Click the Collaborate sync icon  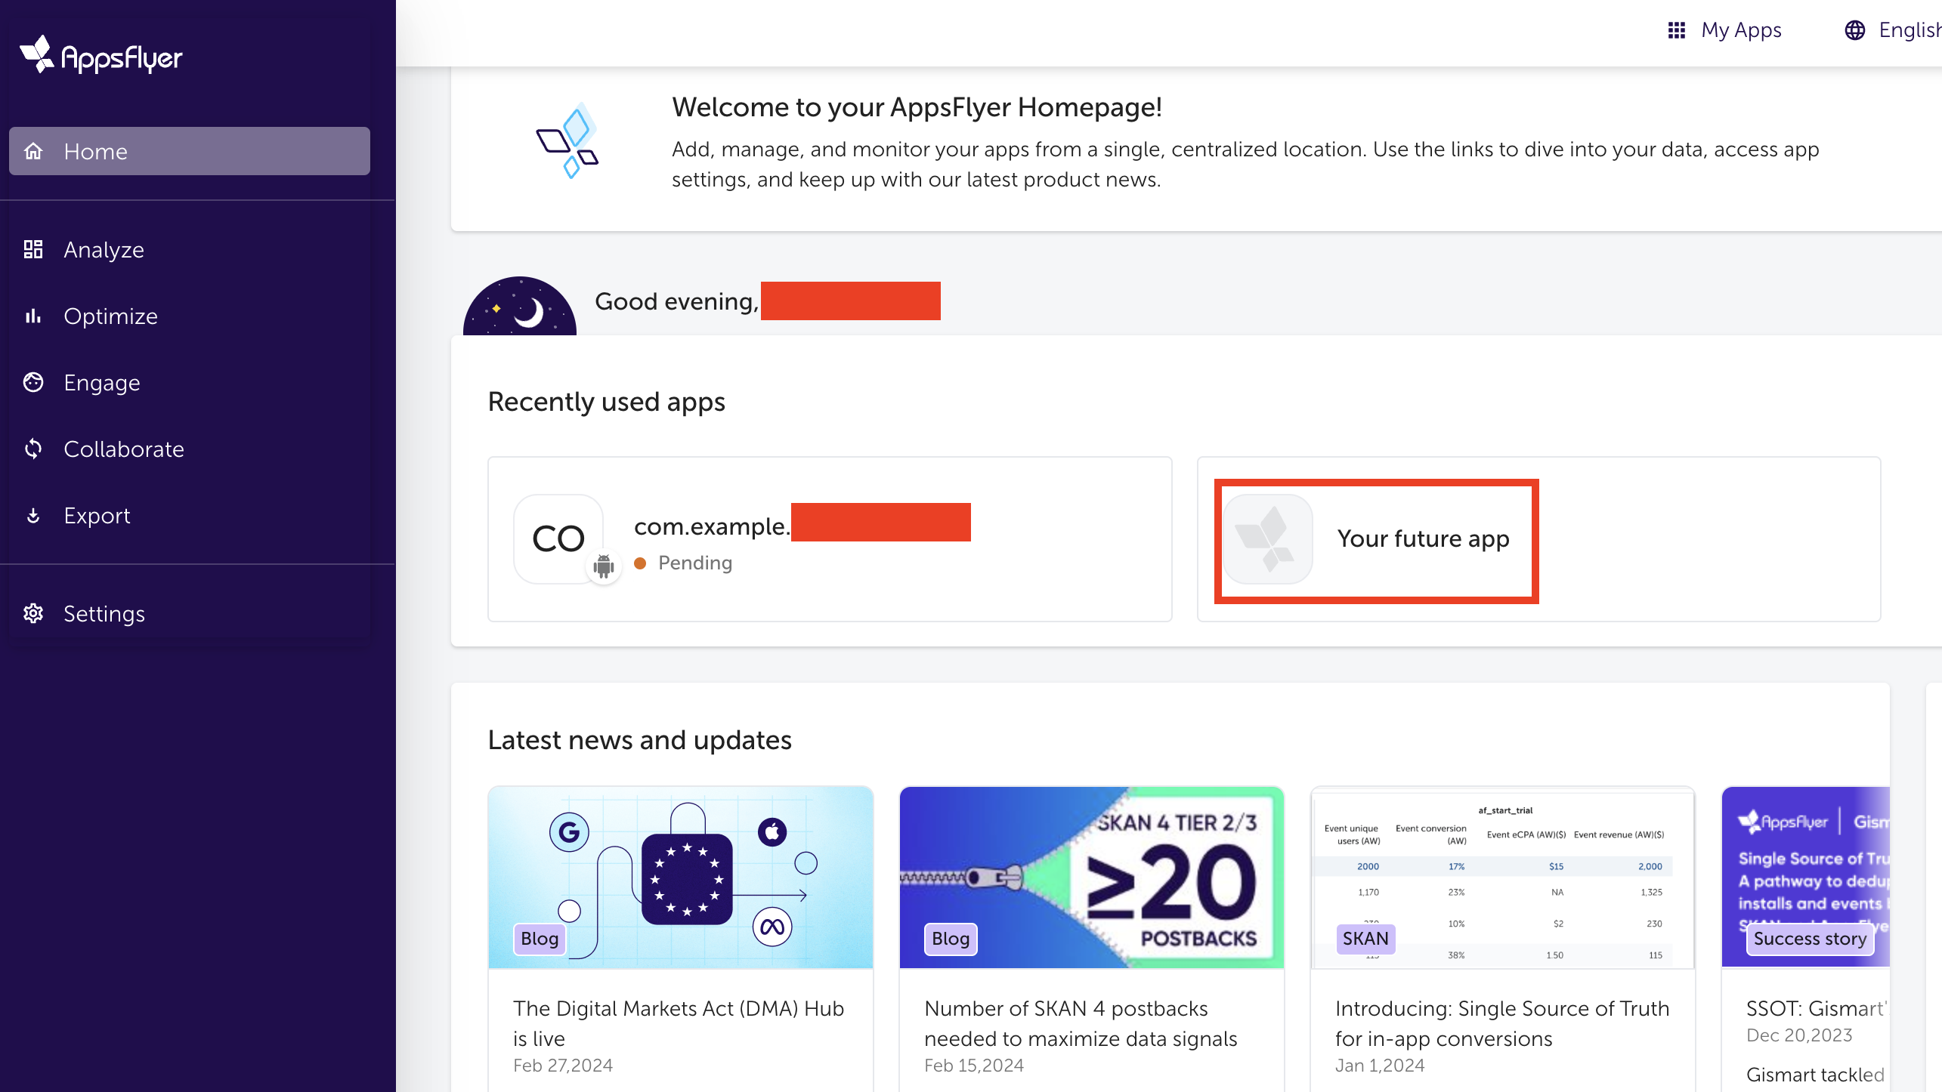click(33, 449)
